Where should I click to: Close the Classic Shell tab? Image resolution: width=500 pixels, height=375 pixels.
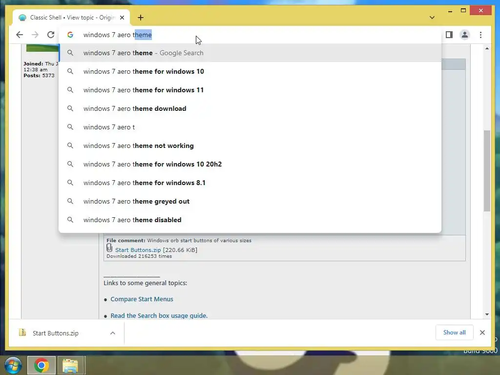[x=122, y=18]
